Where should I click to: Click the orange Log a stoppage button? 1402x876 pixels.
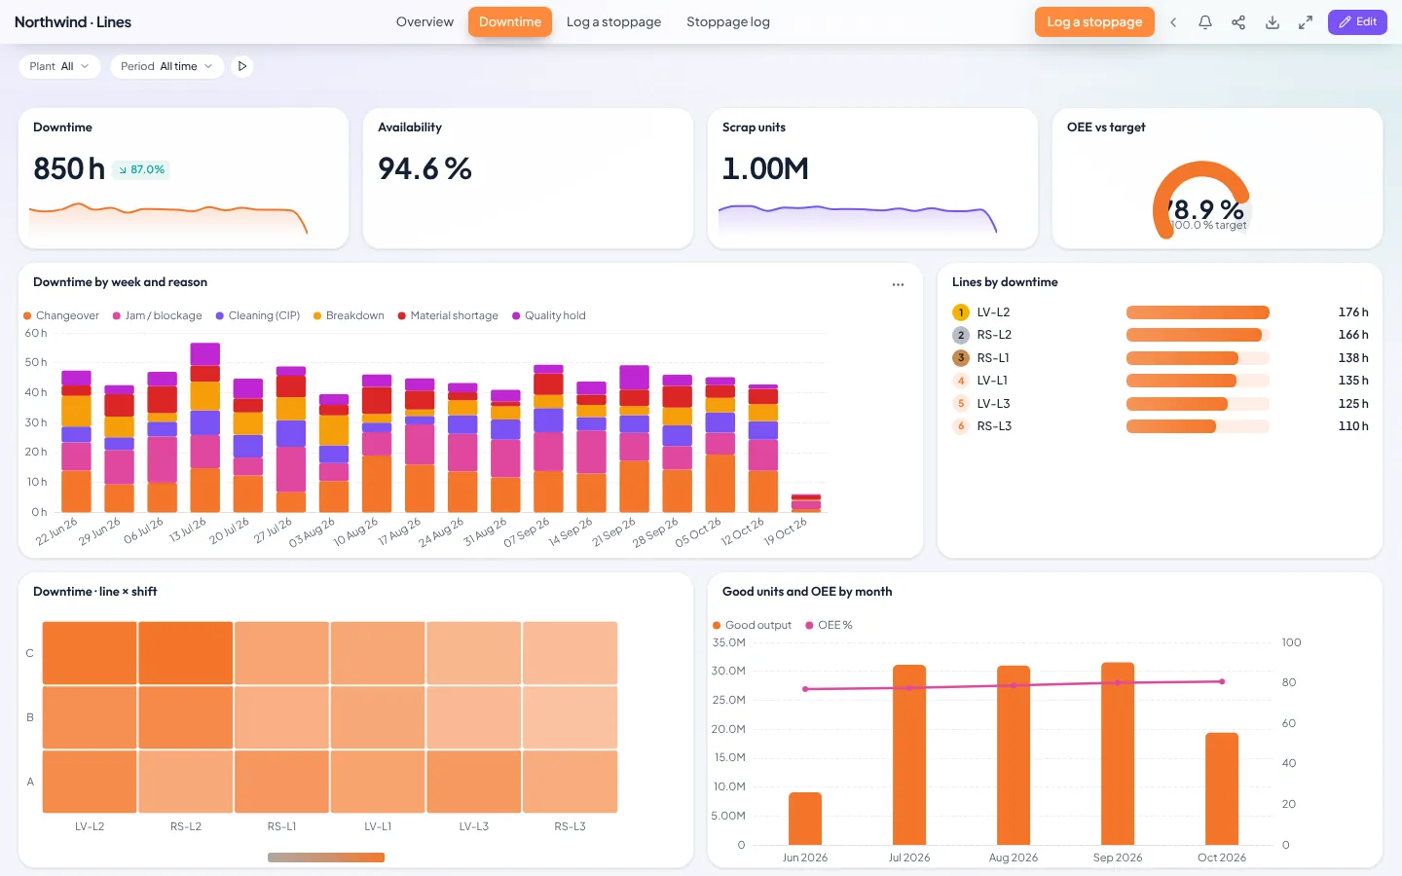[1094, 22]
